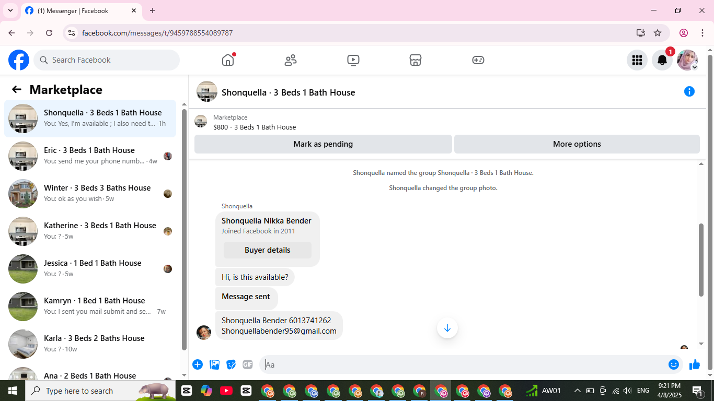The width and height of the screenshot is (714, 401).
Task: Choose a sticker icon in composer
Action: [x=231, y=364]
